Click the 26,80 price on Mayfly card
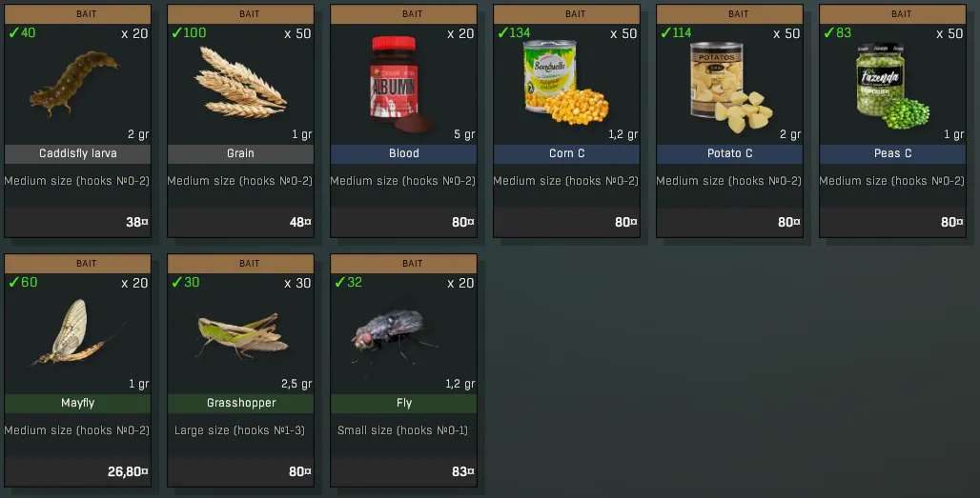 pyautogui.click(x=128, y=471)
